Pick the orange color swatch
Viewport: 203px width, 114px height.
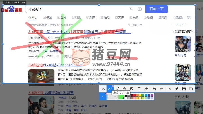[137, 95]
